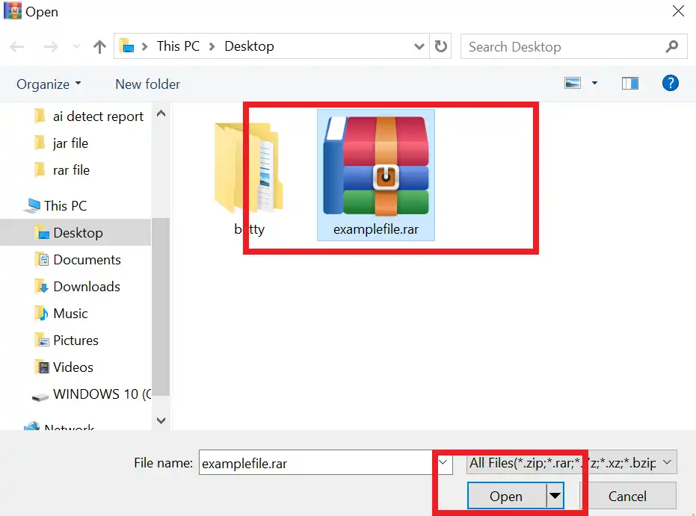Select the examplefile.rar archive icon
This screenshot has height=516, width=696.
coord(376,166)
